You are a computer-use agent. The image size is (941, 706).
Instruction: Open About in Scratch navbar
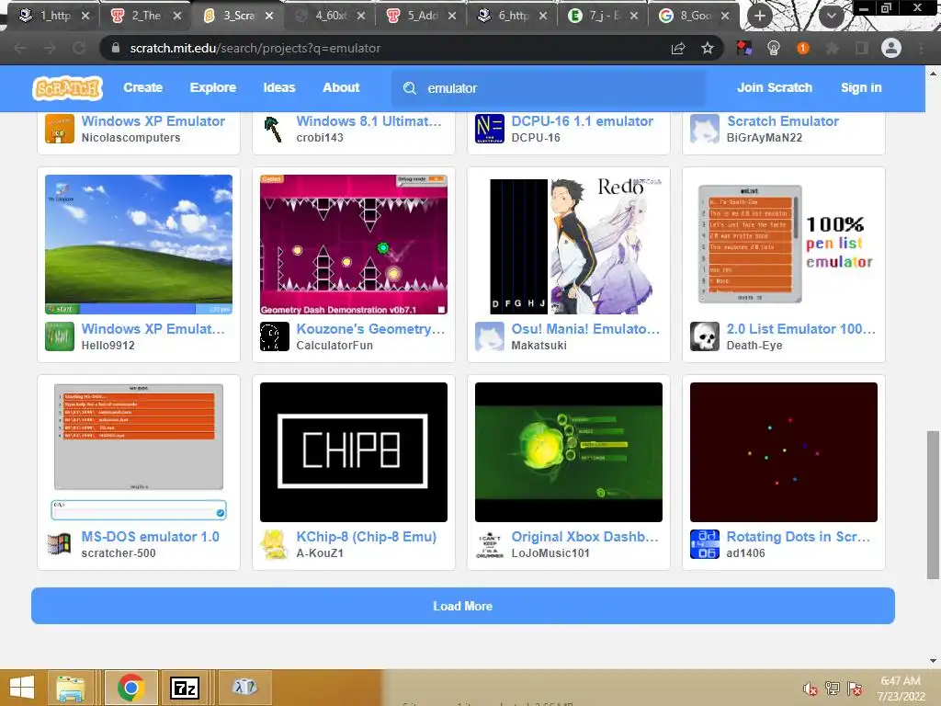coord(341,87)
